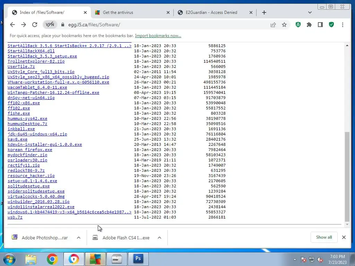
Task: Download inkball.exe
Action: click(21, 129)
